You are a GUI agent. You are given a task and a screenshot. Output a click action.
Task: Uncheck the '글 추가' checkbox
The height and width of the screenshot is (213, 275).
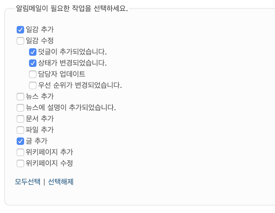click(x=20, y=141)
